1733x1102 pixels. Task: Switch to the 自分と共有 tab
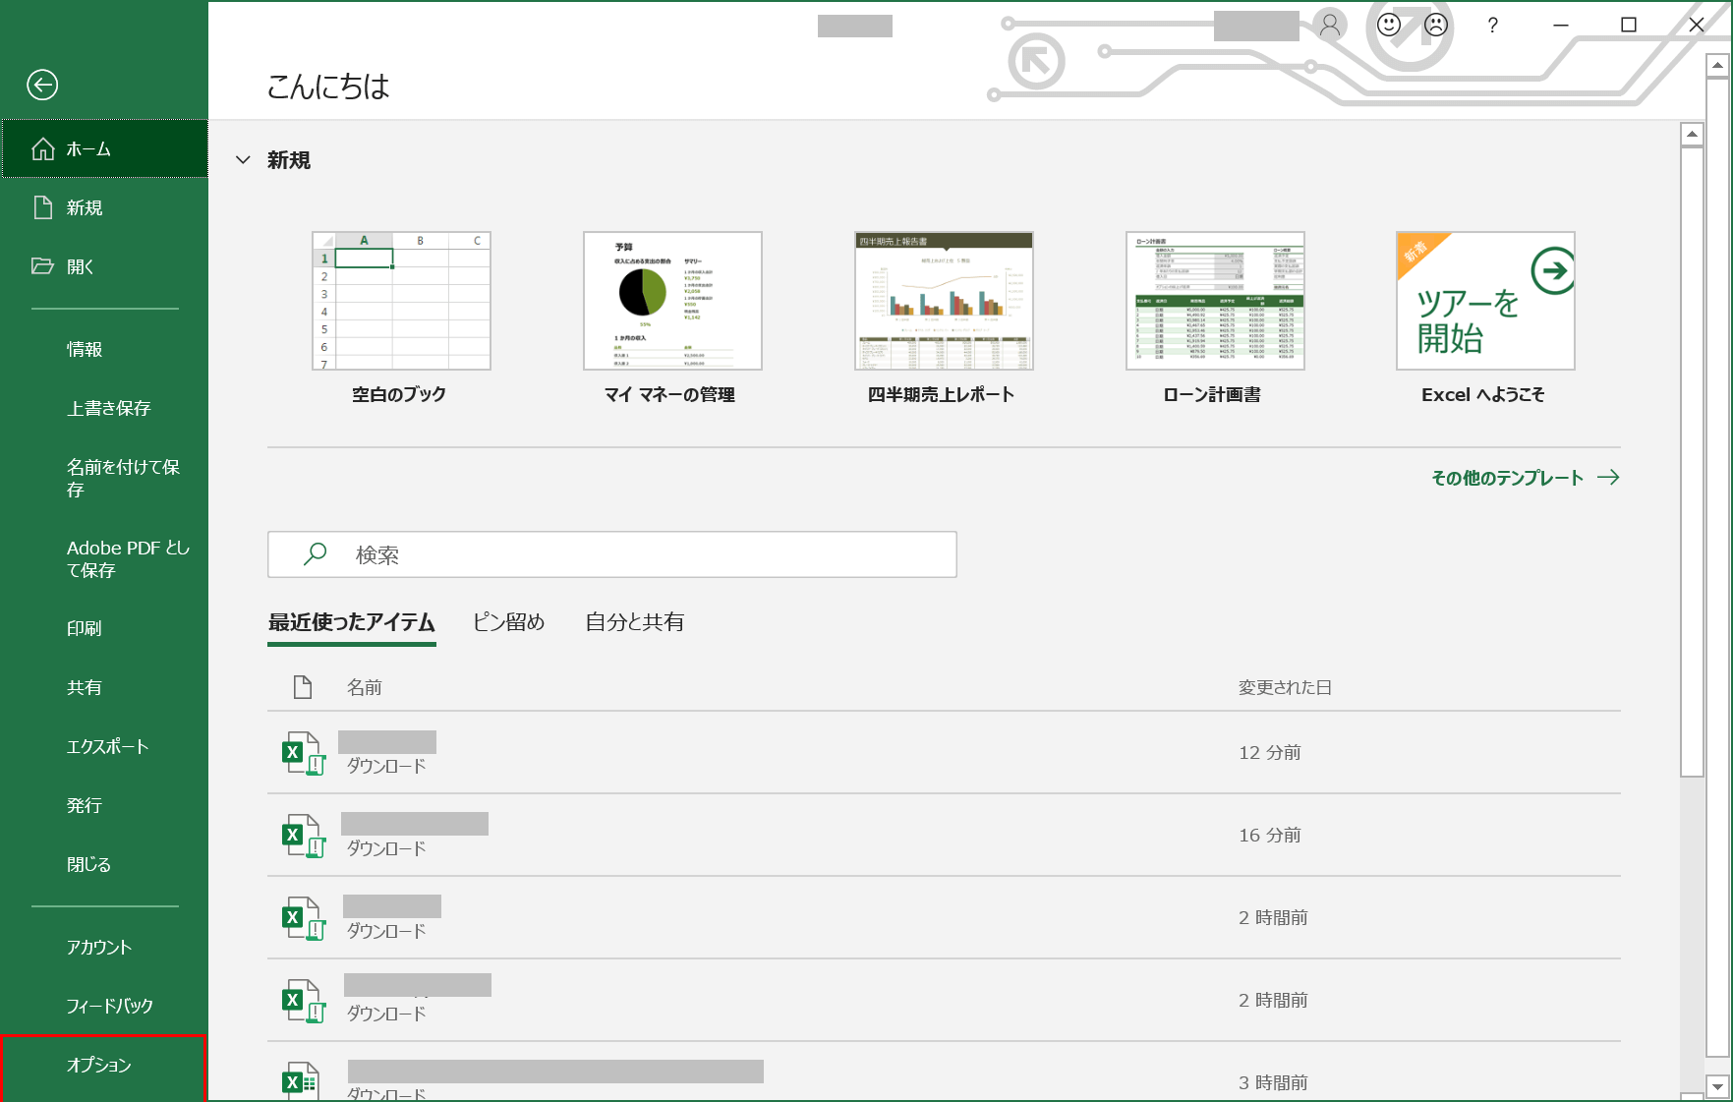coord(635,622)
